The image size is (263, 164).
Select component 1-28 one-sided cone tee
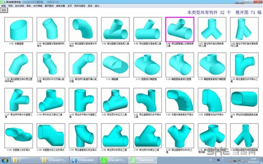115,136
